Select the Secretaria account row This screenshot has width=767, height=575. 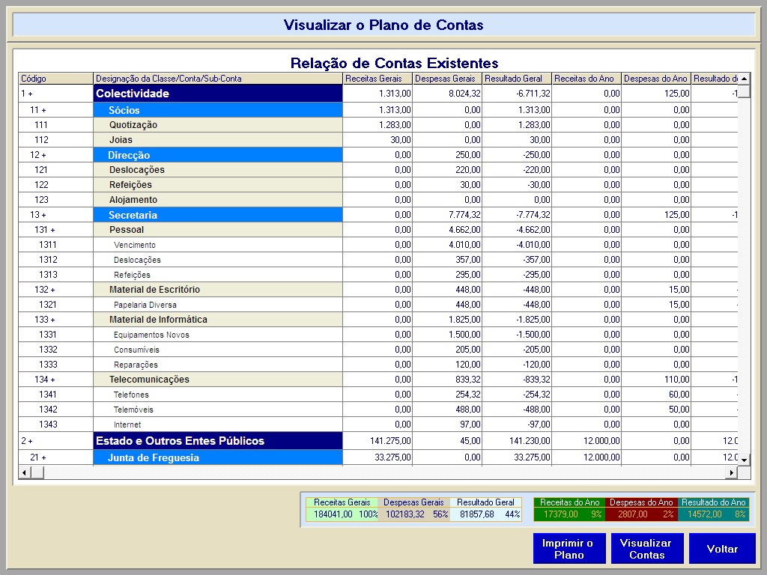217,215
